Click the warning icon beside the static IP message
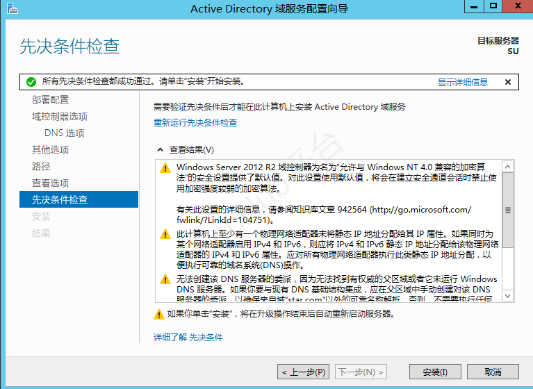This screenshot has width=533, height=389. [165, 234]
